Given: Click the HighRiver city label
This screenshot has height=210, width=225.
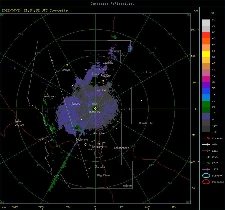Looking at the screenshot, I should pos(104,175).
